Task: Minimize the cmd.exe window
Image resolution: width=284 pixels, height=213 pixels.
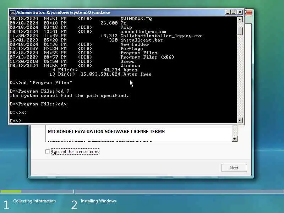Action: point(228,12)
